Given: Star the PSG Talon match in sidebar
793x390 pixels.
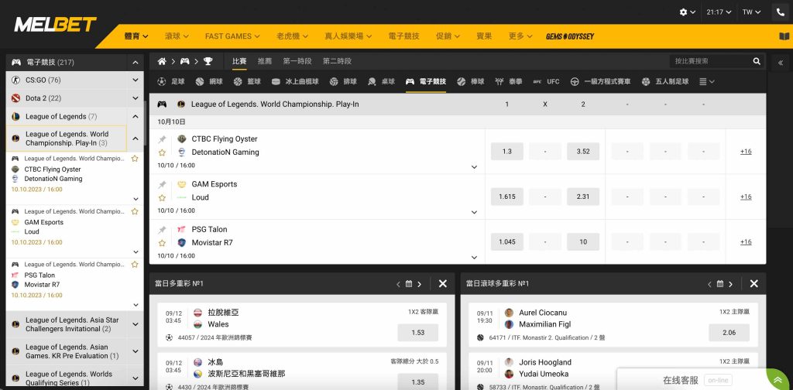Looking at the screenshot, I should pos(135,264).
